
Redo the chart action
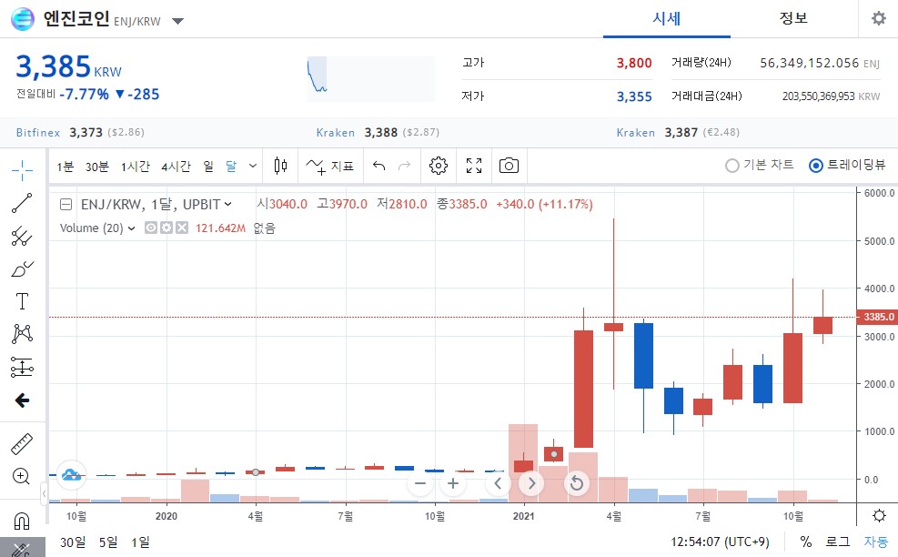[404, 167]
